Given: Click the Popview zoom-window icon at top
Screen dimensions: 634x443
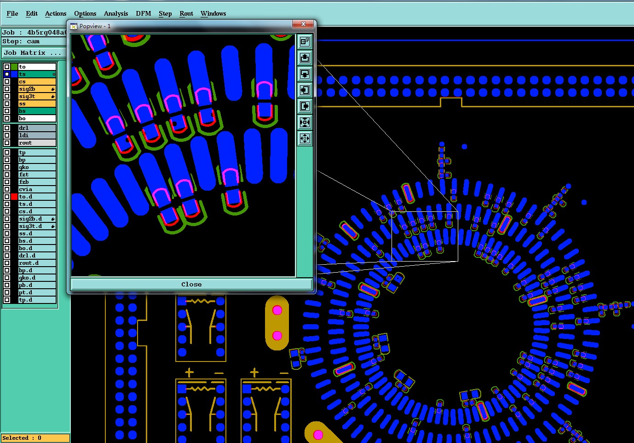Looking at the screenshot, I should click(x=305, y=42).
